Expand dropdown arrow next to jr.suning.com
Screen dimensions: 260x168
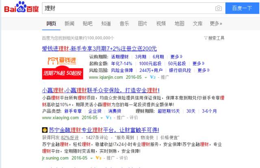[91, 158]
